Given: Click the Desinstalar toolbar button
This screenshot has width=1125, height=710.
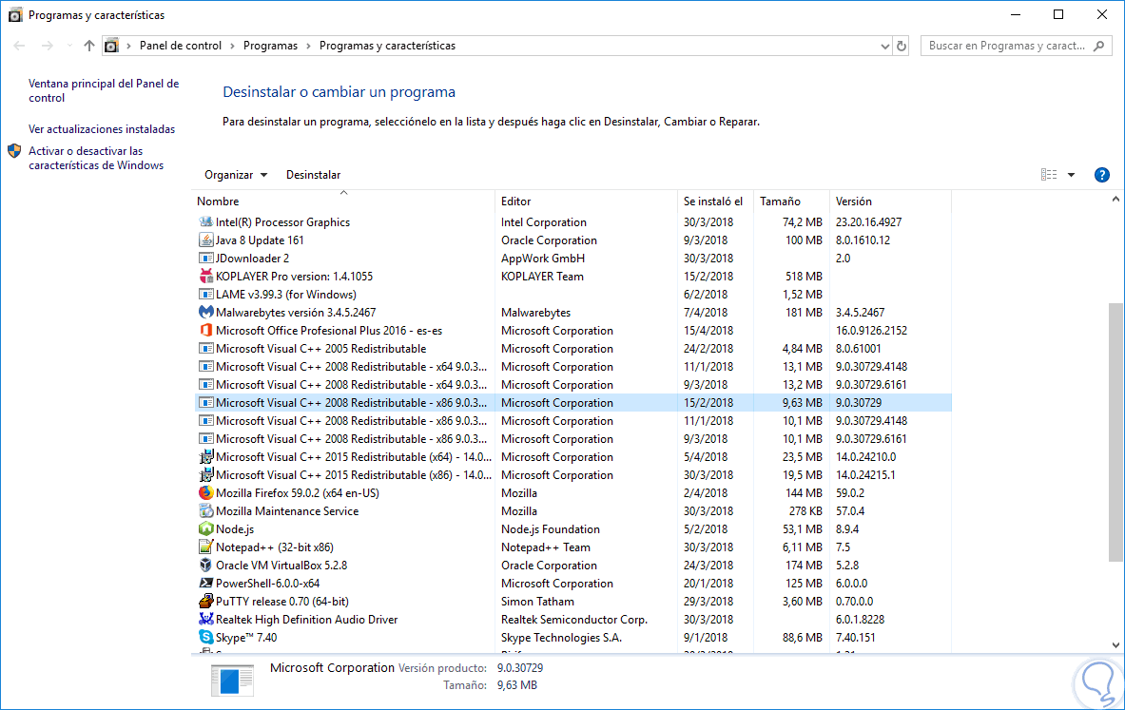Looking at the screenshot, I should 314,175.
